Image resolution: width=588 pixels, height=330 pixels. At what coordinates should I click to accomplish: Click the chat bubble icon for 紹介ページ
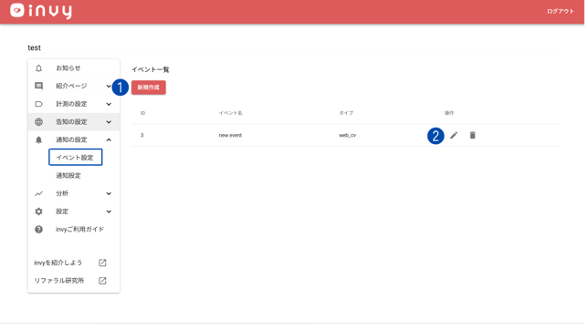pyautogui.click(x=38, y=86)
